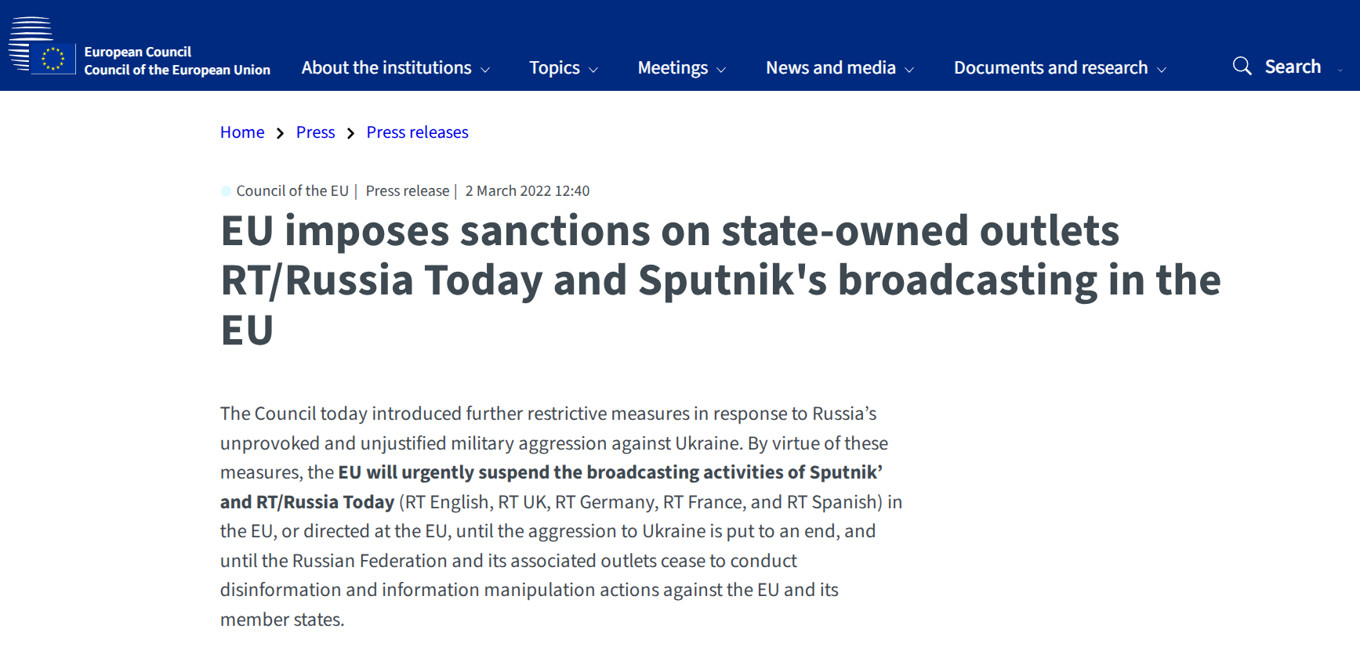Expand Documents and research chevron

click(x=1162, y=70)
